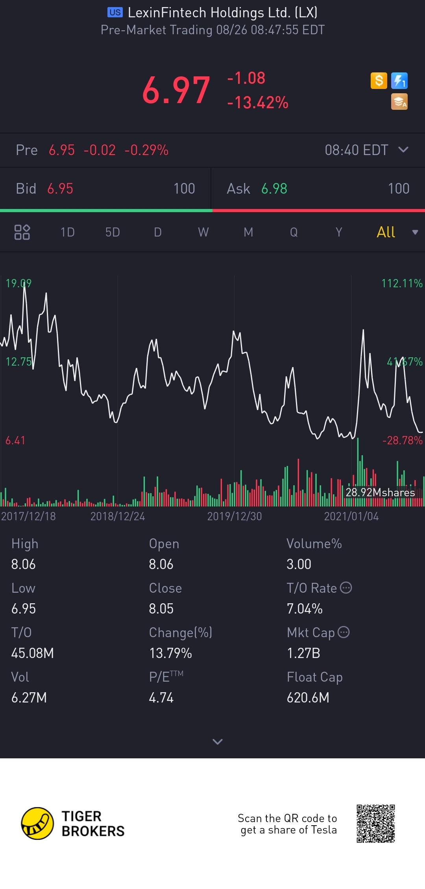The width and height of the screenshot is (425, 889).
Task: Select the Y yearly chart tab
Action: tap(339, 232)
